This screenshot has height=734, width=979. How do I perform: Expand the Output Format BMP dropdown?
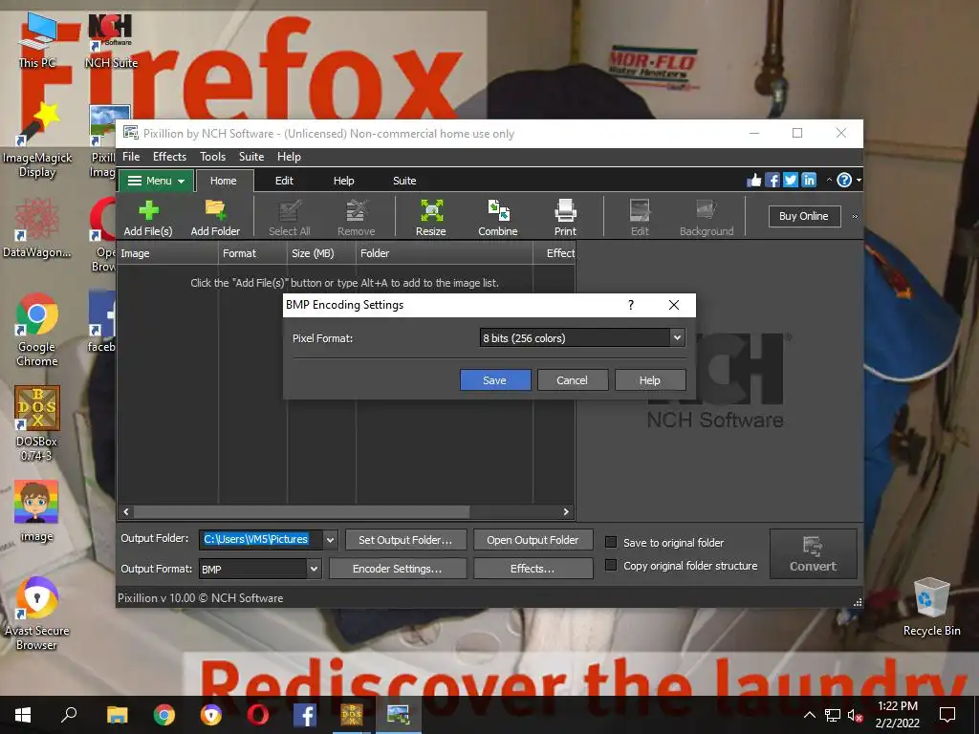click(314, 569)
